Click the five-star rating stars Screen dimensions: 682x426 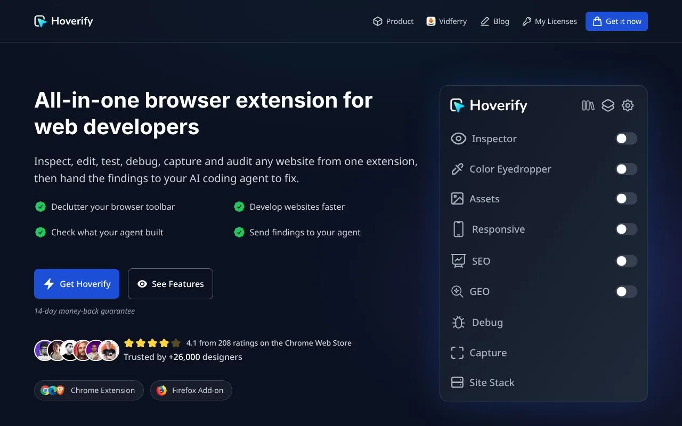[x=152, y=343]
